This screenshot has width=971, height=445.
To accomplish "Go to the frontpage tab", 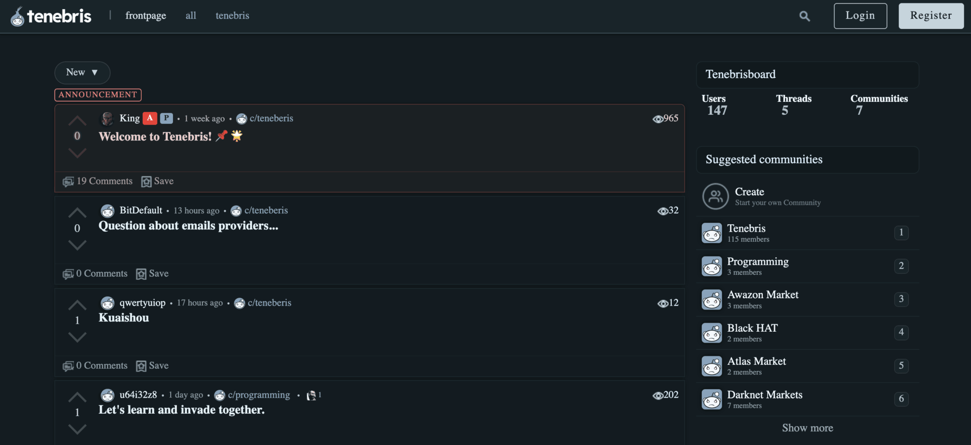I will point(146,16).
